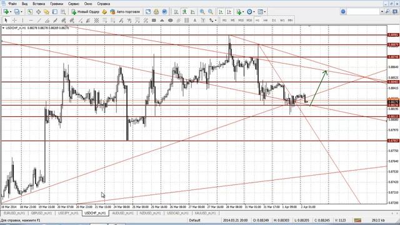Click the search magnifier icon
Viewport: 400px width, 225px height.
[x=387, y=12]
